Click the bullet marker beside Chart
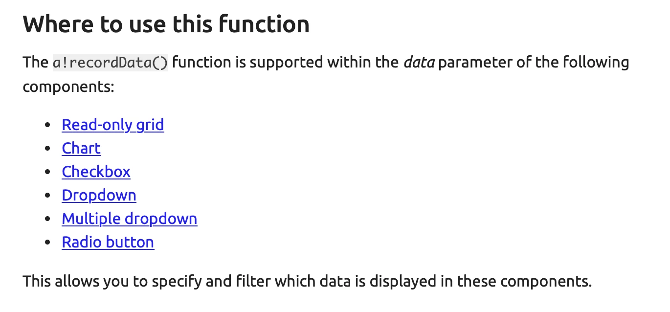The width and height of the screenshot is (670, 312). coord(47,149)
